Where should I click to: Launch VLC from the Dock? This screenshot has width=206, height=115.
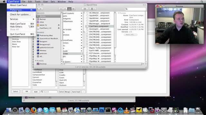(126, 110)
